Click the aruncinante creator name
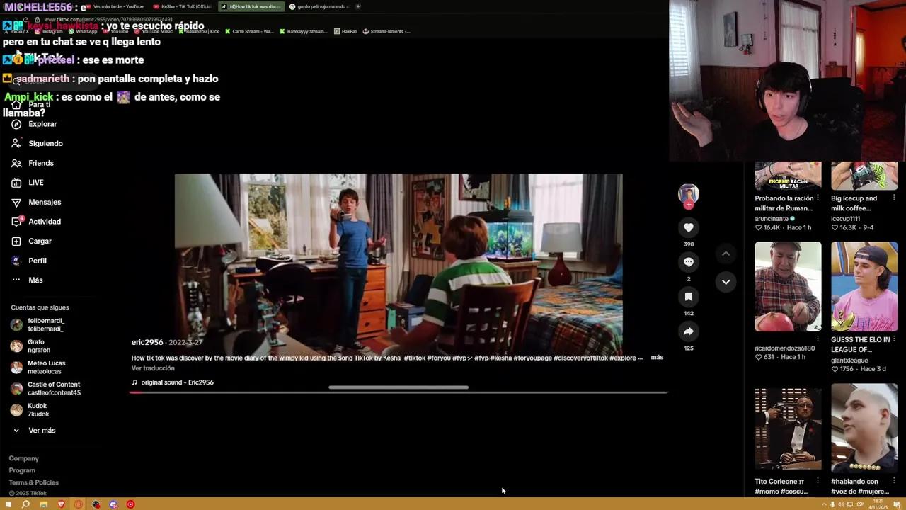Viewport: 906px width, 510px height. tap(772, 219)
